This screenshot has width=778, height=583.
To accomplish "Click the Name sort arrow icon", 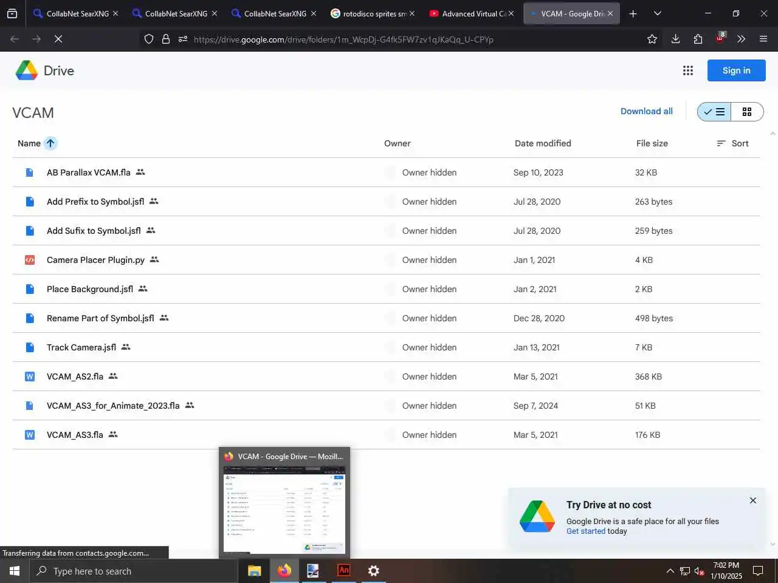I will (50, 143).
